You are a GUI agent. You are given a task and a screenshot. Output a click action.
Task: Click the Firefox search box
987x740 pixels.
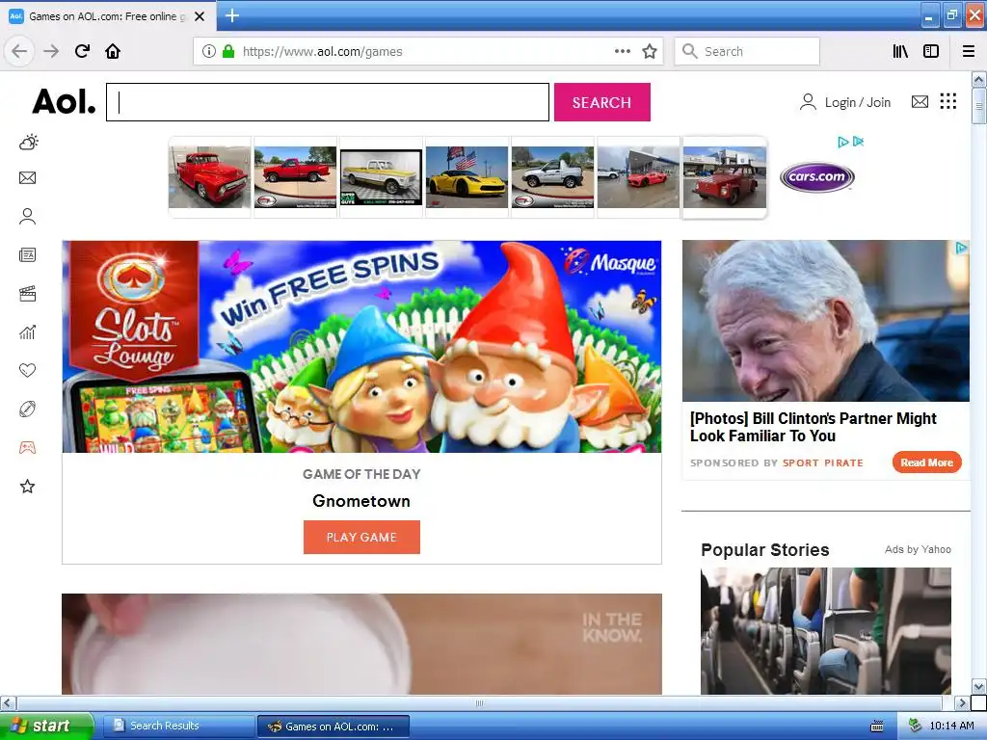[x=747, y=52]
